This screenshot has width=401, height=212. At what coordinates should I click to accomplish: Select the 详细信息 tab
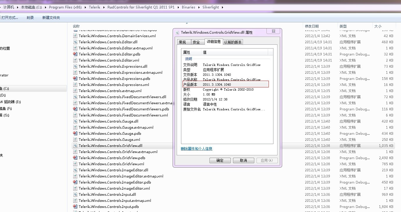tap(214, 42)
